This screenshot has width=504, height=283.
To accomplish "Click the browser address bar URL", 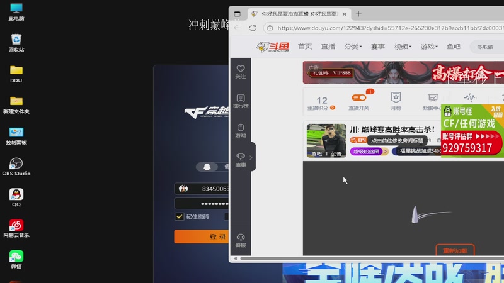I will [390, 28].
